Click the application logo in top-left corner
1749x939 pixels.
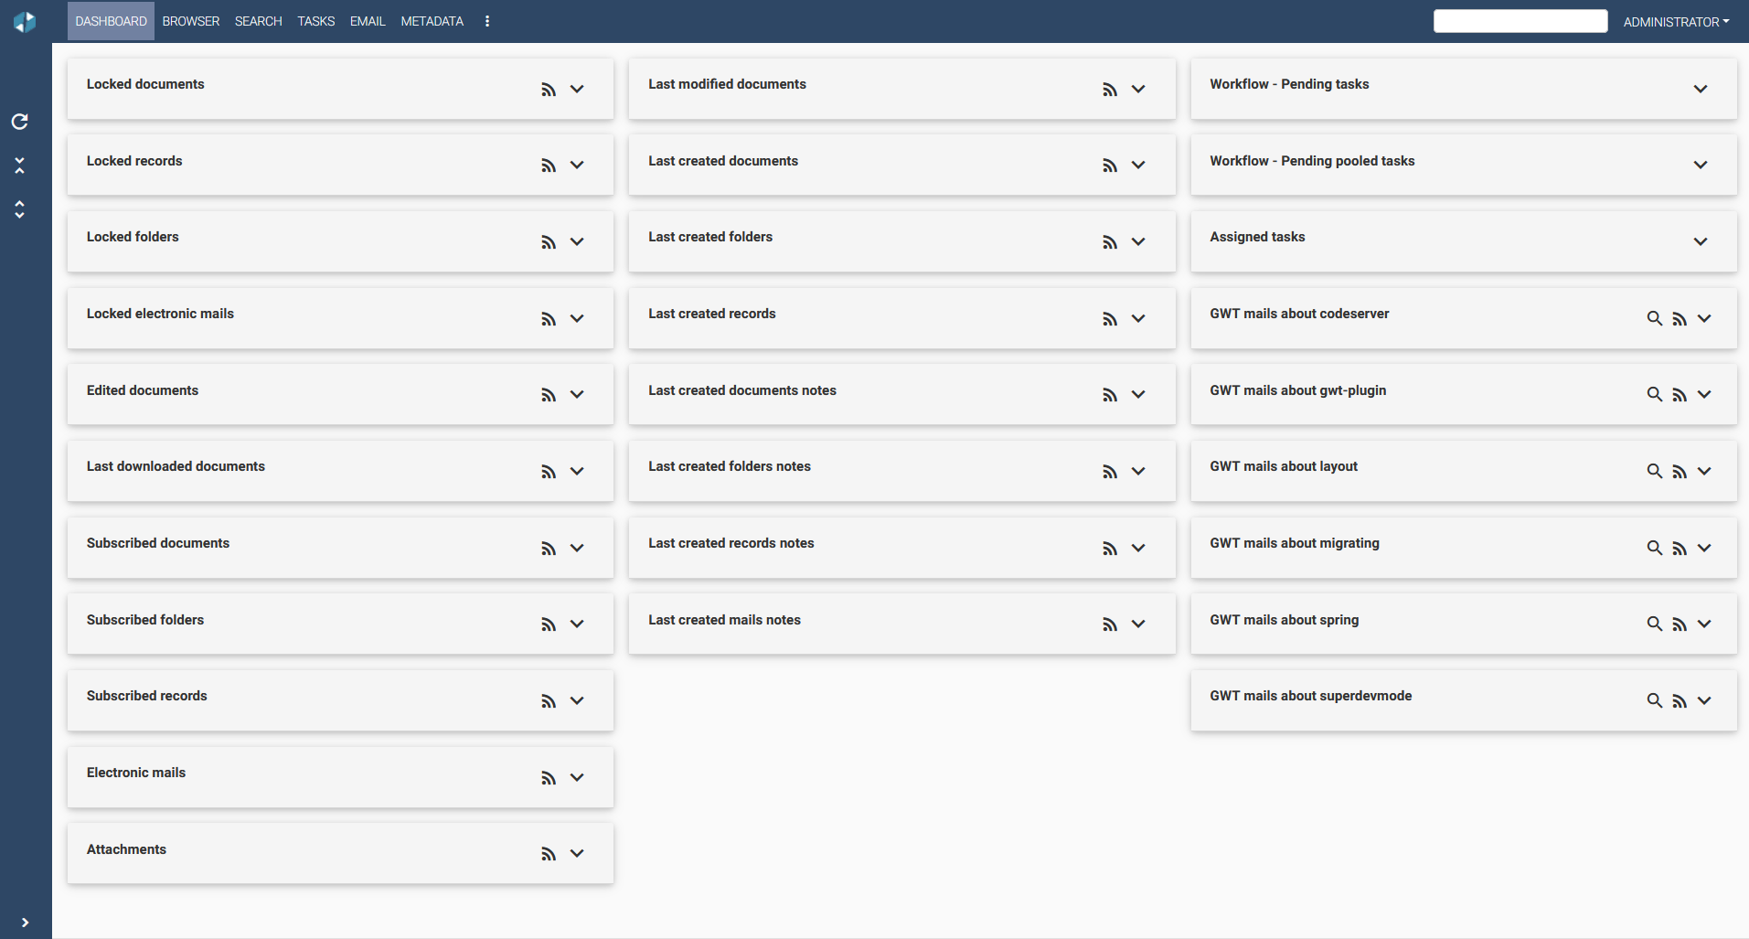[25, 22]
